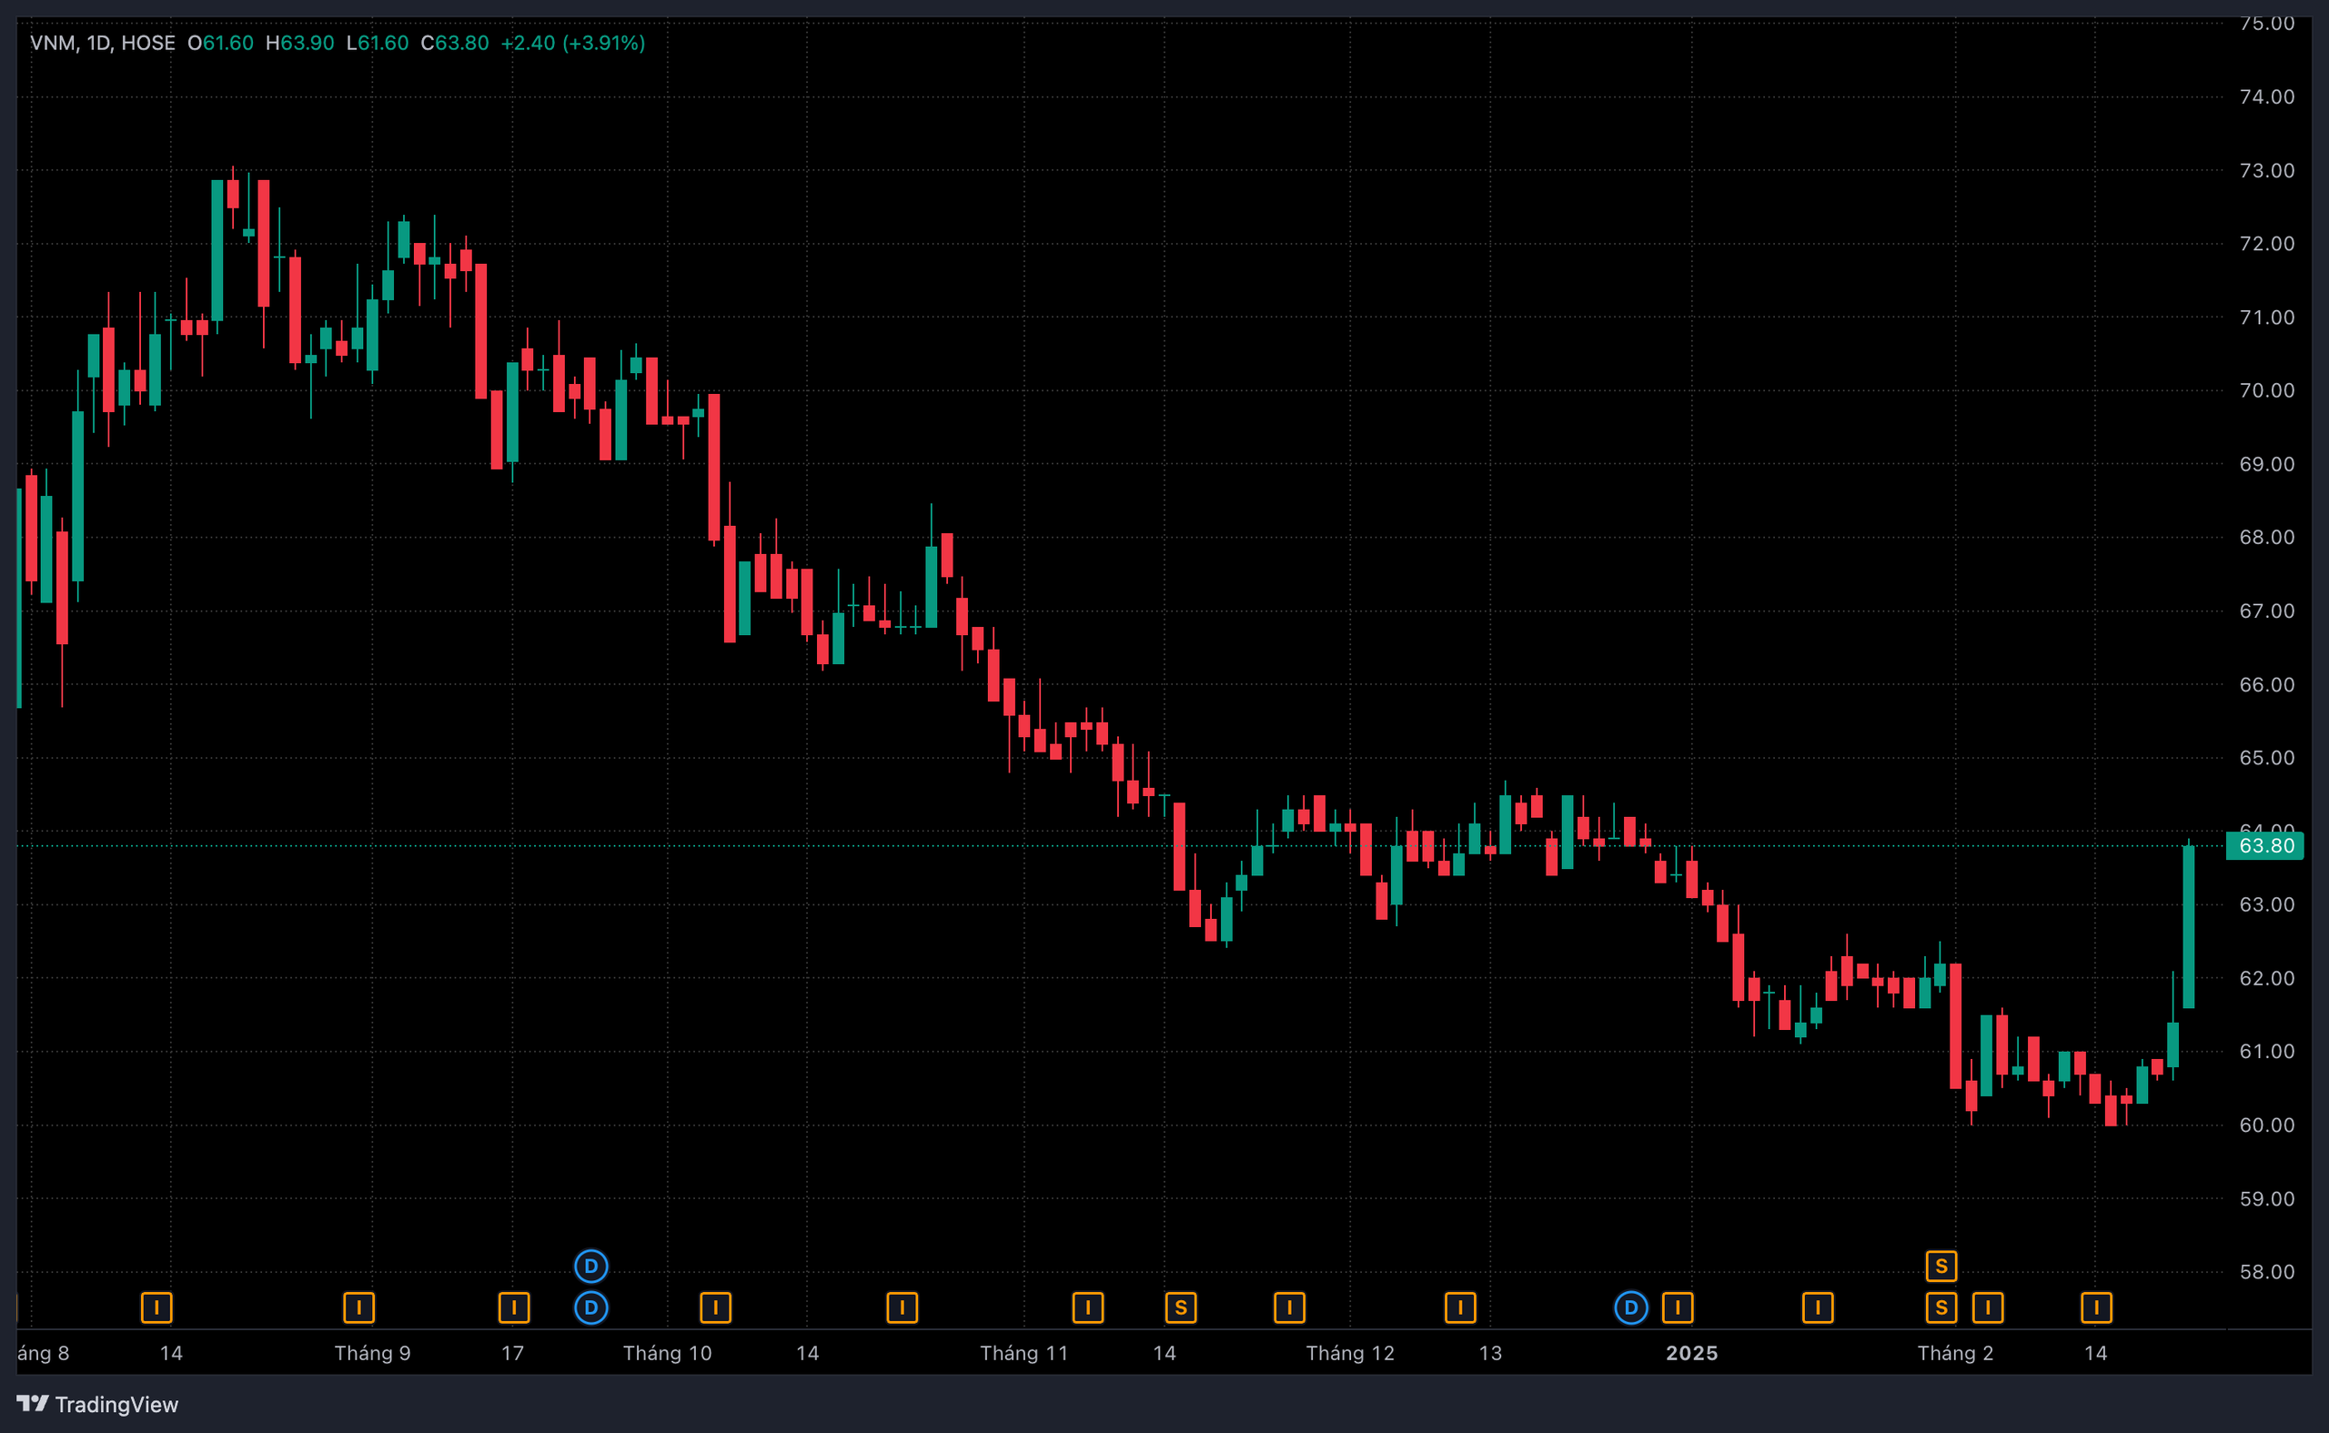The image size is (2329, 1433).
Task: Open the rightmost I event marker in mid-February
Action: (2097, 1308)
